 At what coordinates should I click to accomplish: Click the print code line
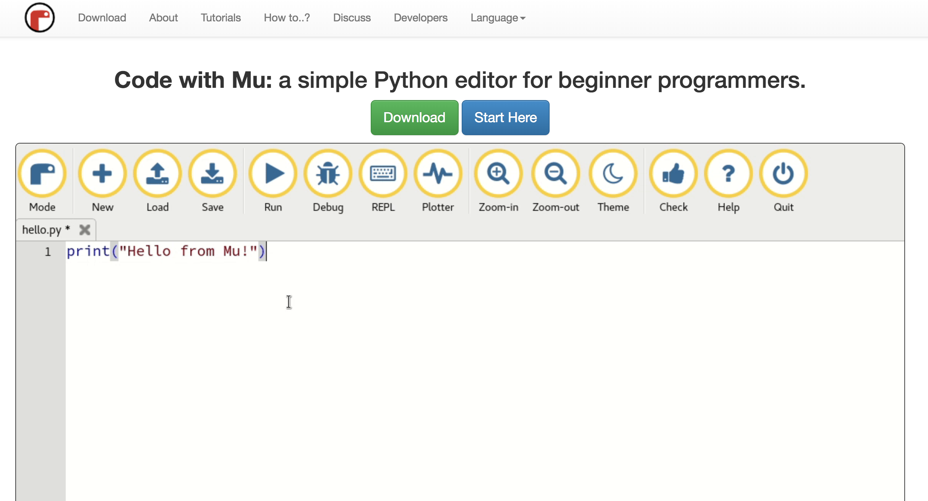[166, 251]
